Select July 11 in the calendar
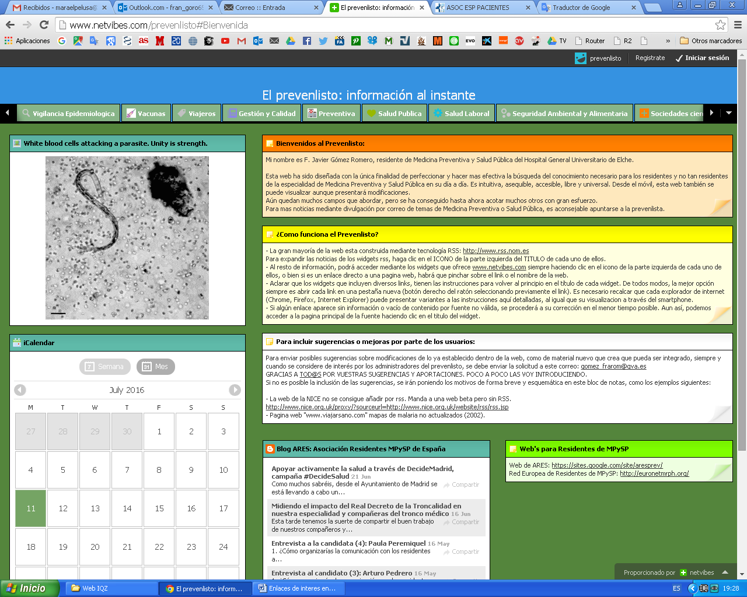Image resolution: width=747 pixels, height=597 pixels. 30,508
